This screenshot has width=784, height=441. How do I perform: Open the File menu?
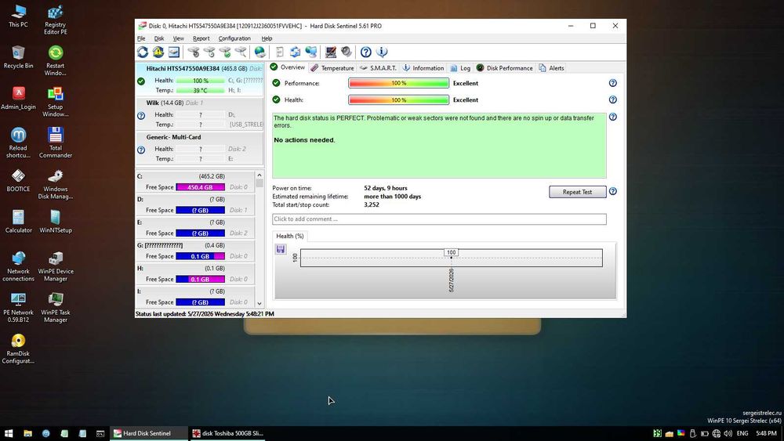(141, 38)
